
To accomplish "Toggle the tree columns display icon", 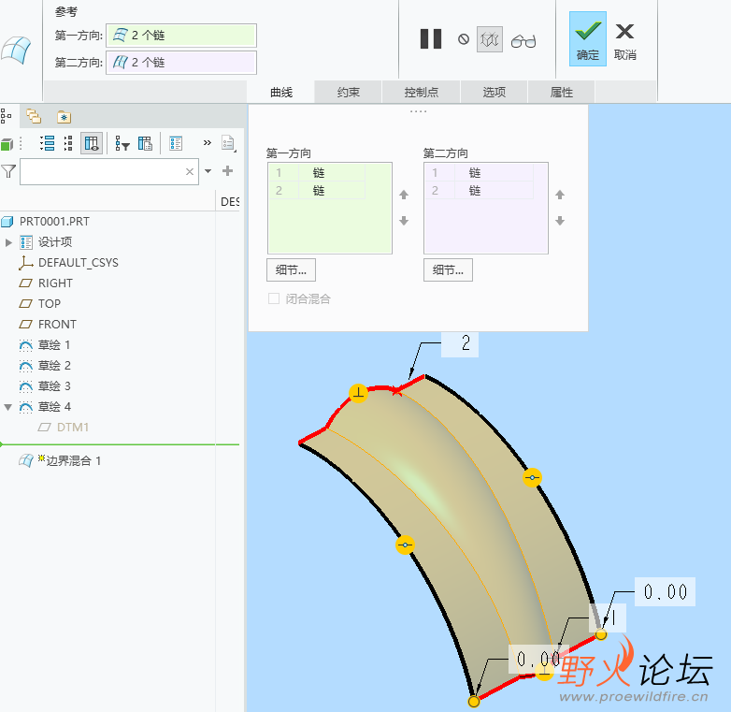I will coord(92,143).
